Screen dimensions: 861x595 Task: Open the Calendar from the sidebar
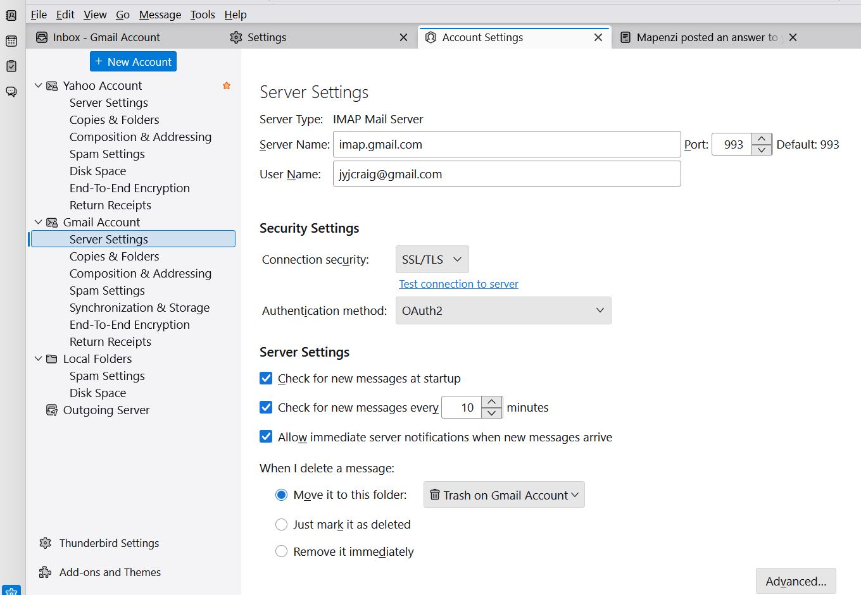(11, 41)
